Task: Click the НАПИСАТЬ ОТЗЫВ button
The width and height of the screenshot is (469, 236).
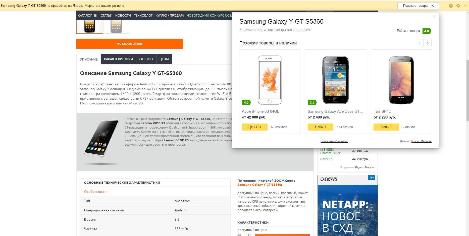Action: (130, 44)
